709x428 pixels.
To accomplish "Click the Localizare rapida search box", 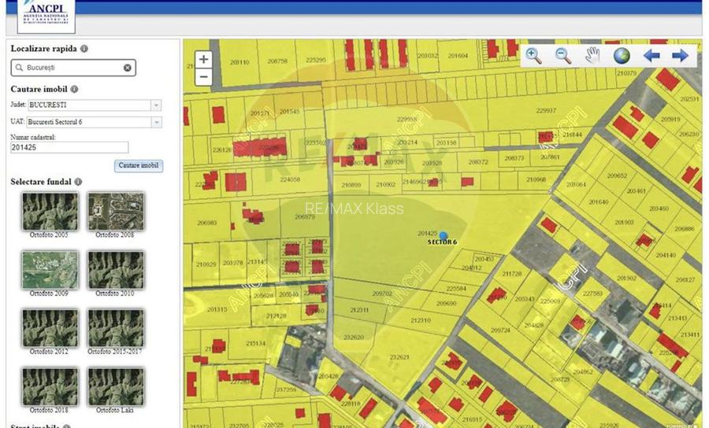I will [x=73, y=68].
